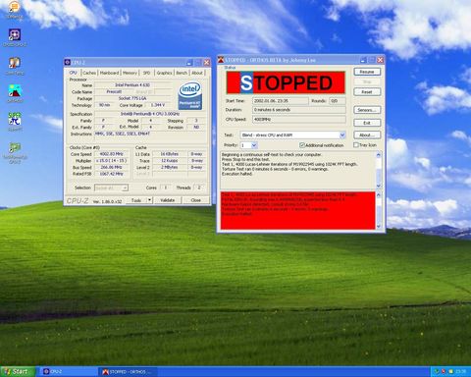Click the Bus Speed value in CPU-Z
Image resolution: width=471 pixels, height=377 pixels.
[112, 167]
